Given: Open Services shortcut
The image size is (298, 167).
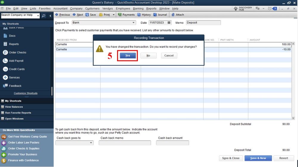Looking at the screenshot, I should [11, 78].
